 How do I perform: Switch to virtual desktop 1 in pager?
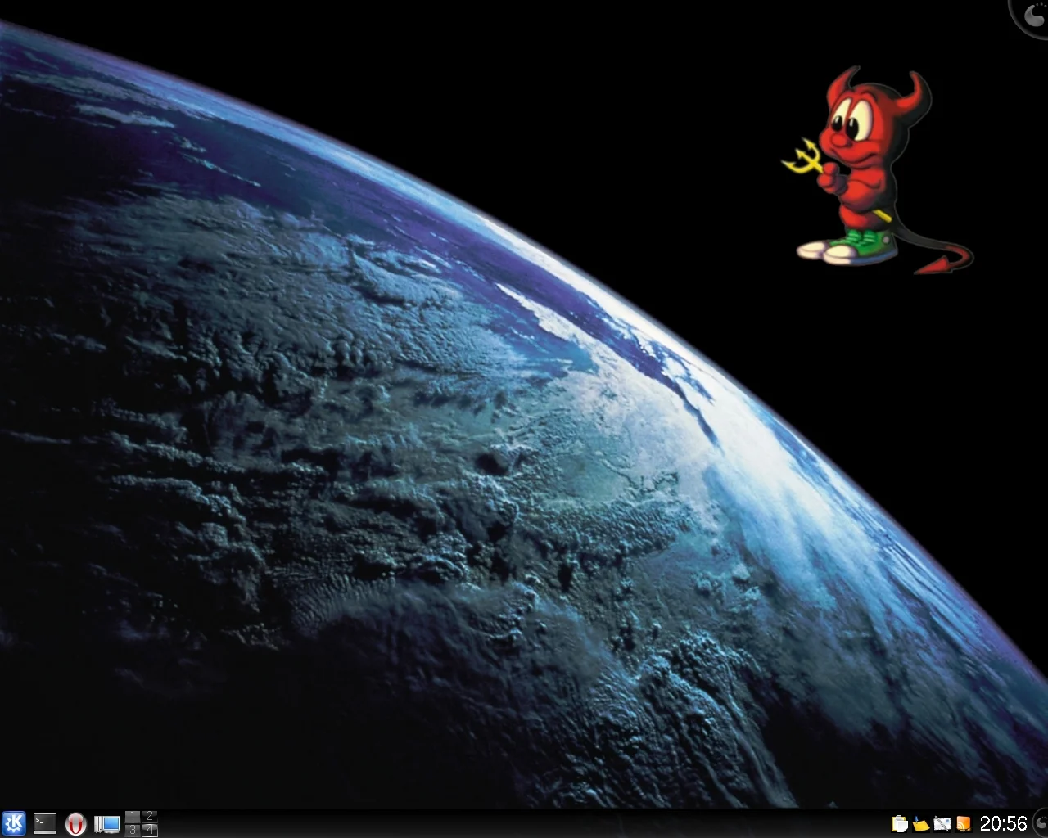click(x=133, y=817)
